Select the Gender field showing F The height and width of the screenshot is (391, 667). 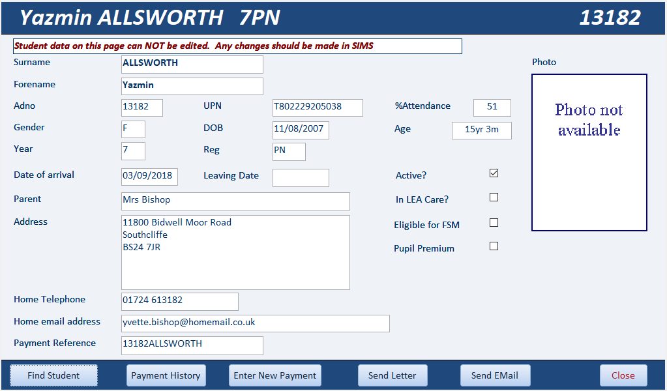point(133,129)
